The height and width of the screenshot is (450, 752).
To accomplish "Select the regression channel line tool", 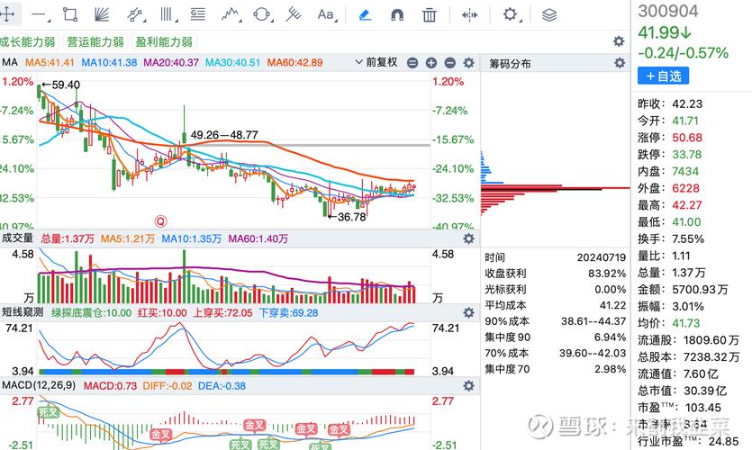I will pos(135,15).
